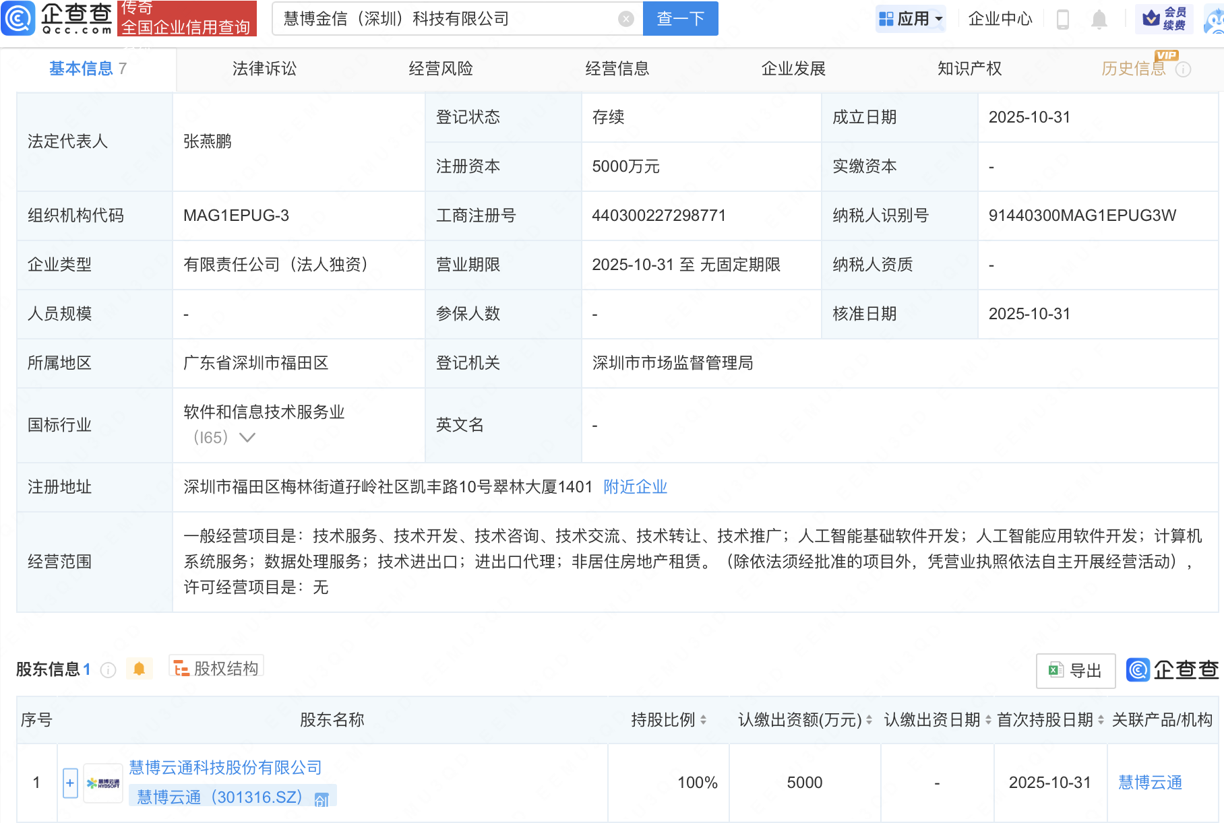The image size is (1224, 823).
Task: Click the mobile phone icon in the header
Action: [1064, 18]
